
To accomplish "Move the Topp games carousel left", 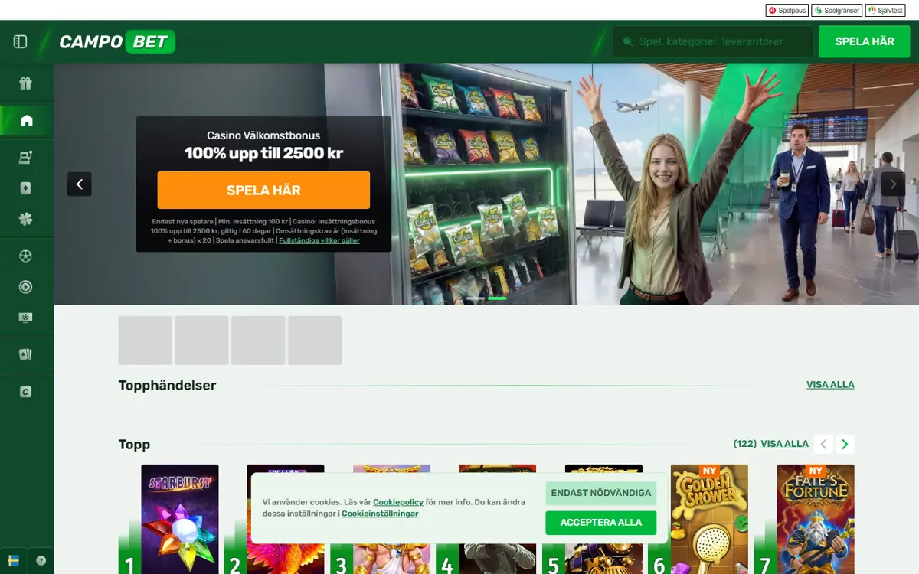I will point(823,444).
